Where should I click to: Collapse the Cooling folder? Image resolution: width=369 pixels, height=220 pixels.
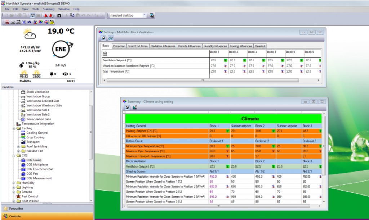coord(14,128)
